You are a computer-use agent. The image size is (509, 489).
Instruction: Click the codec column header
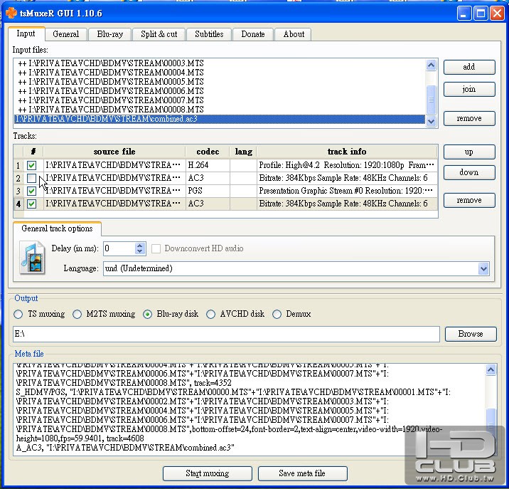(208, 152)
